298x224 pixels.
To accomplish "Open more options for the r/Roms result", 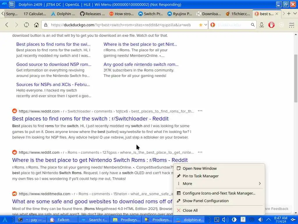I will [x=200, y=152].
